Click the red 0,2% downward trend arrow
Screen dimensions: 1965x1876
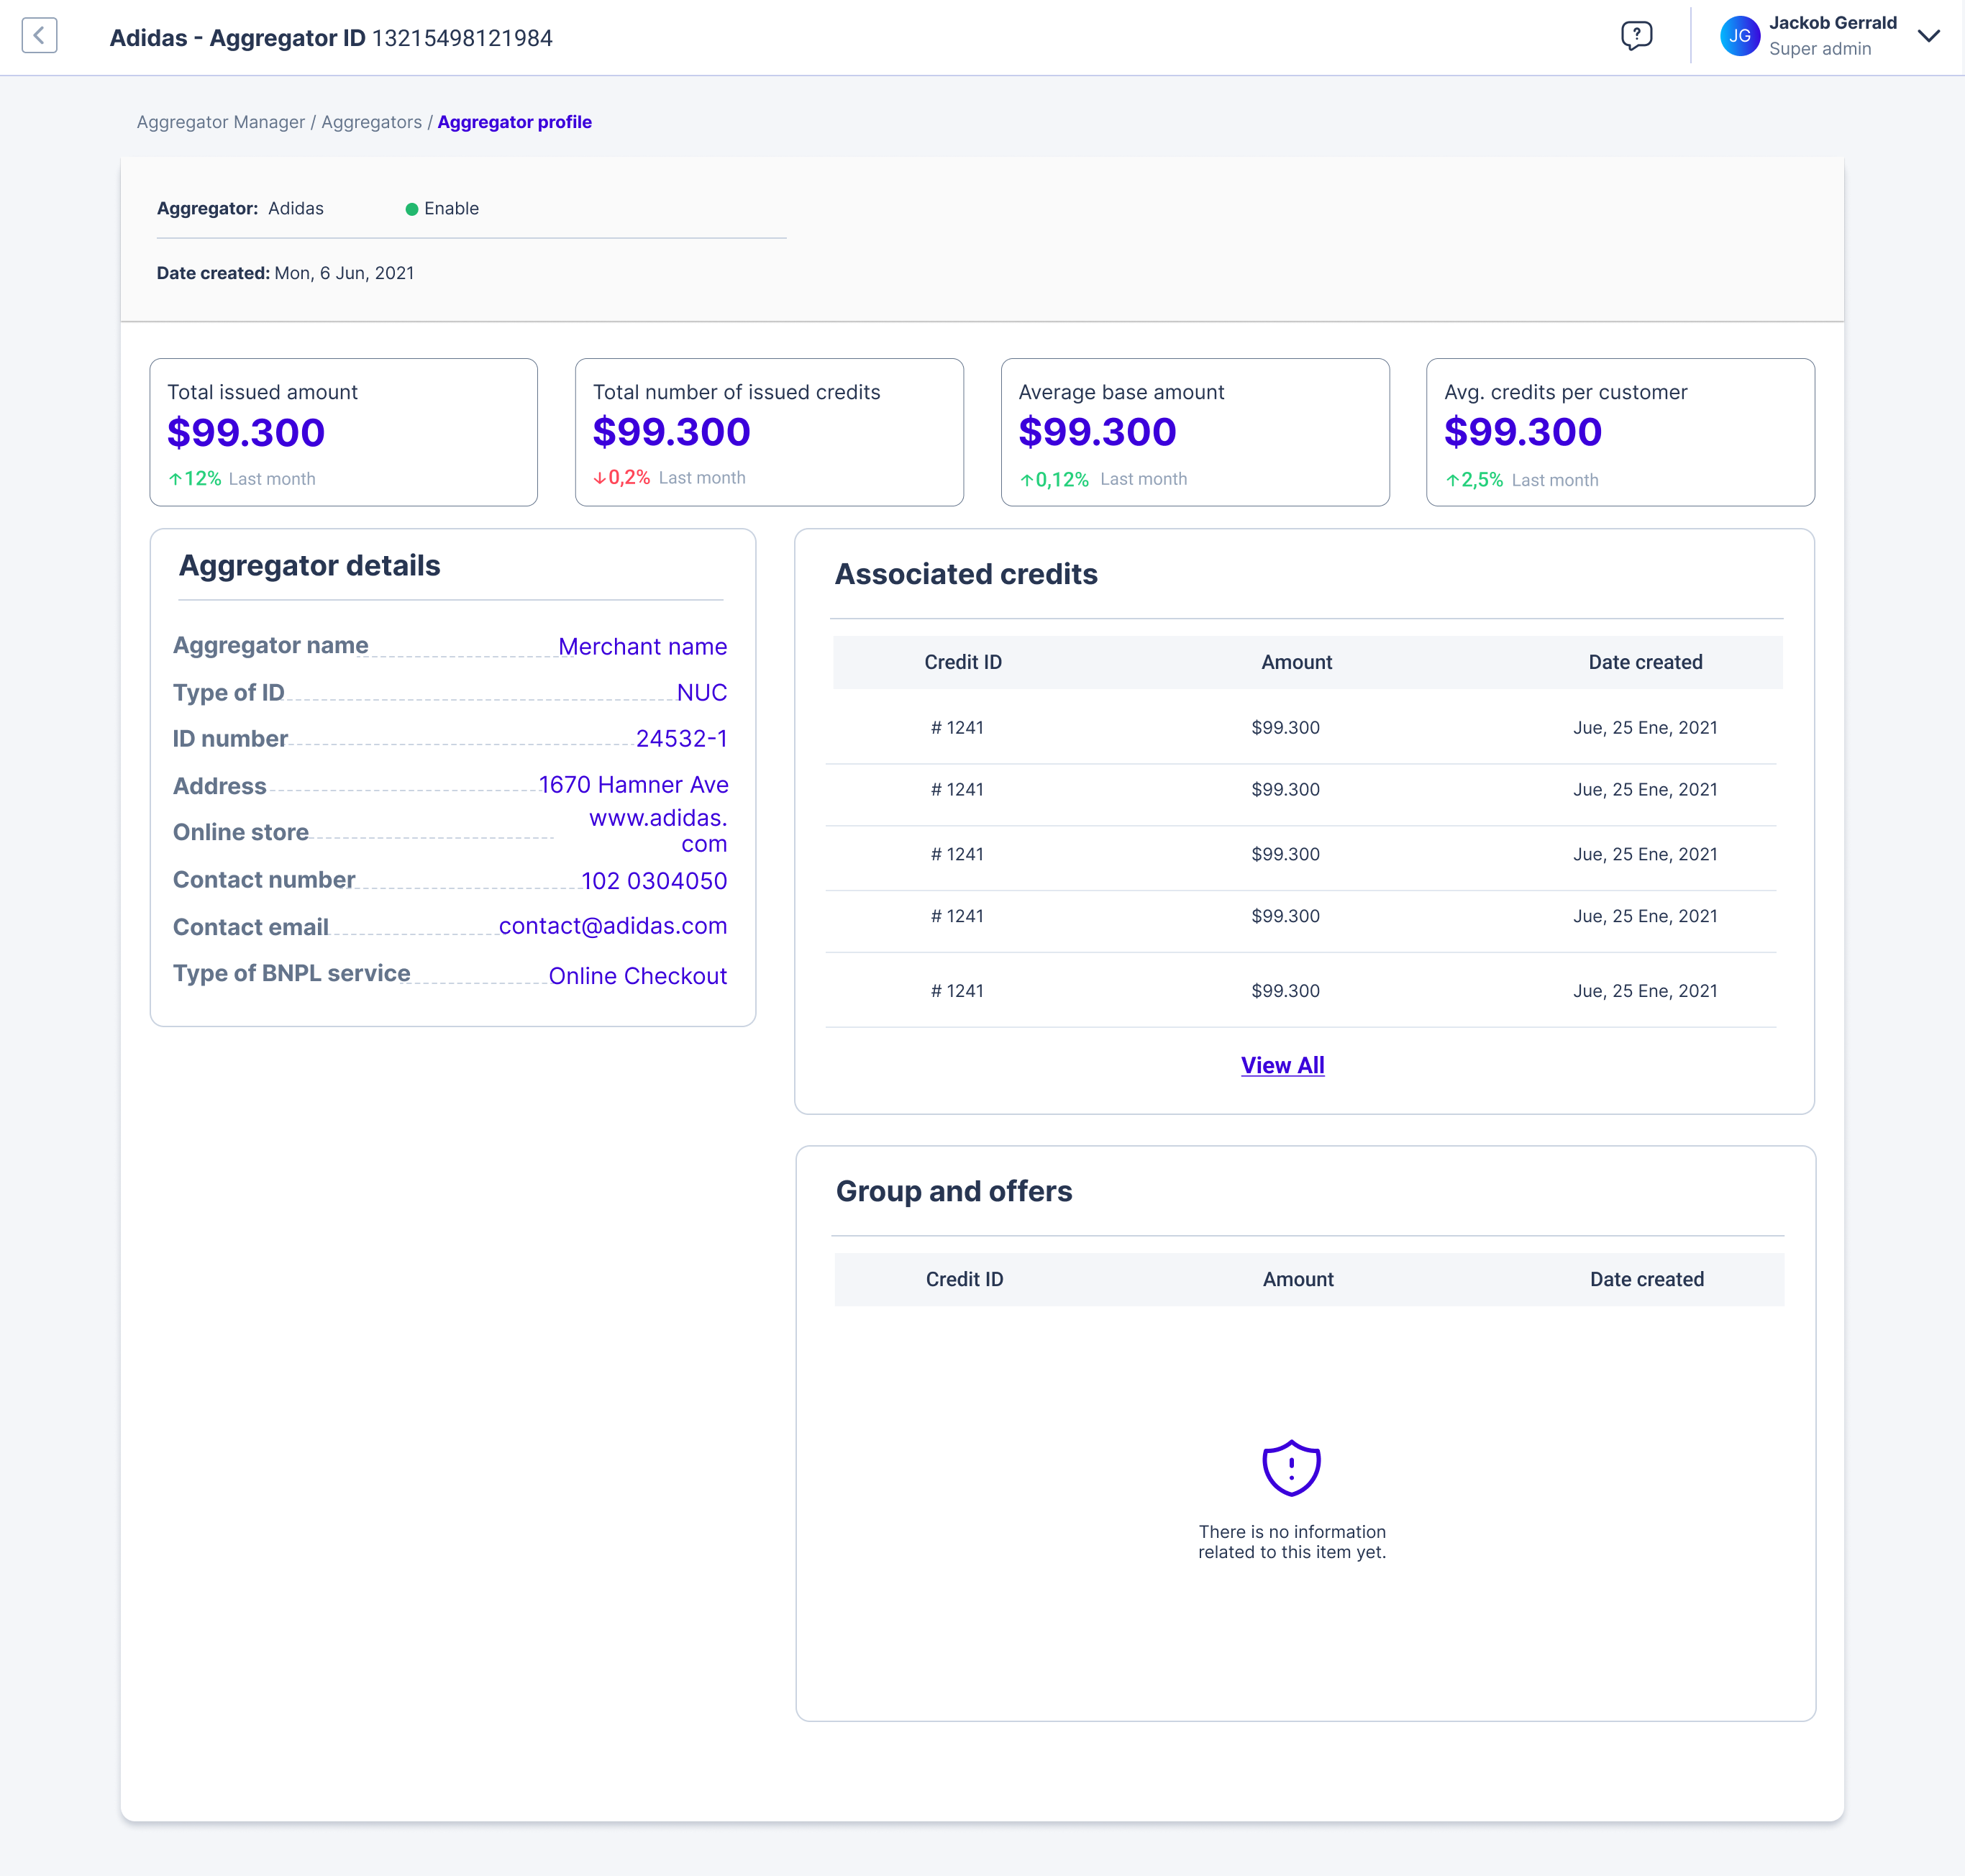(x=600, y=478)
